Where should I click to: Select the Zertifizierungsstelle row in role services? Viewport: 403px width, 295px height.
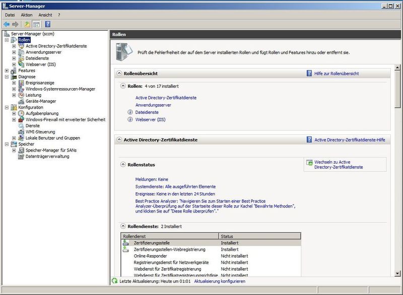click(x=211, y=243)
